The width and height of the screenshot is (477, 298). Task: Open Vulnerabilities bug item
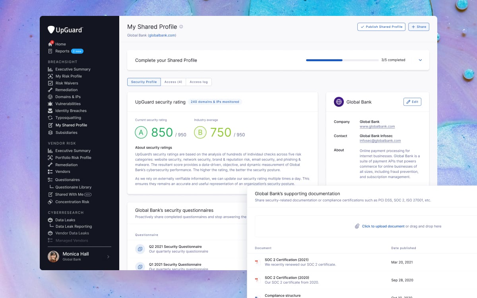[x=64, y=104]
